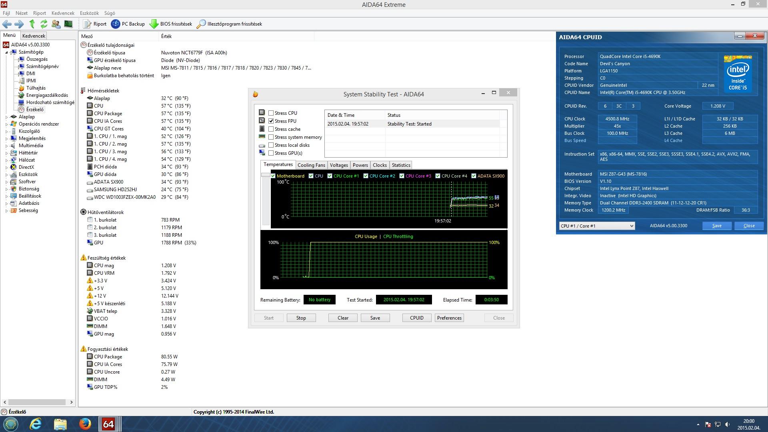Click the Stop button in stability test
The width and height of the screenshot is (768, 432).
301,318
